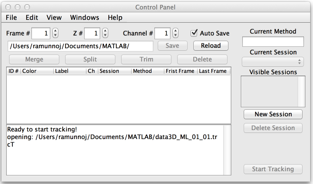Sort by ID # column header
The width and height of the screenshot is (313, 184).
[x=14, y=71]
